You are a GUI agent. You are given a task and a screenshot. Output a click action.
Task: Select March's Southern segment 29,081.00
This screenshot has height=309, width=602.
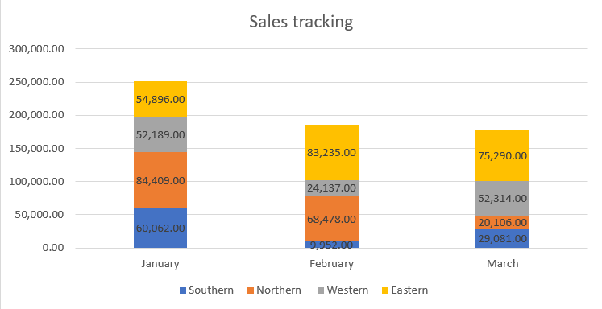[x=502, y=238]
